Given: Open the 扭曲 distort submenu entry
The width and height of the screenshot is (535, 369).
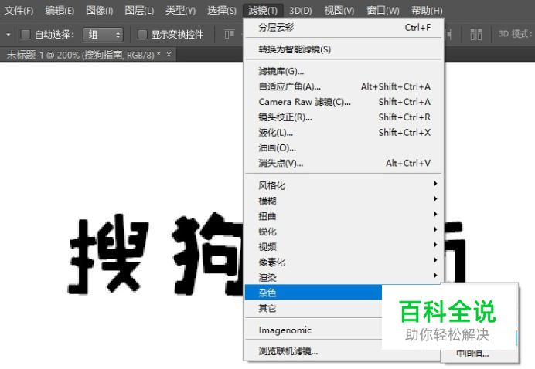Looking at the screenshot, I should click(344, 216).
